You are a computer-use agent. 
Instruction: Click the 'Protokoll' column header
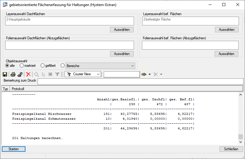18,89
